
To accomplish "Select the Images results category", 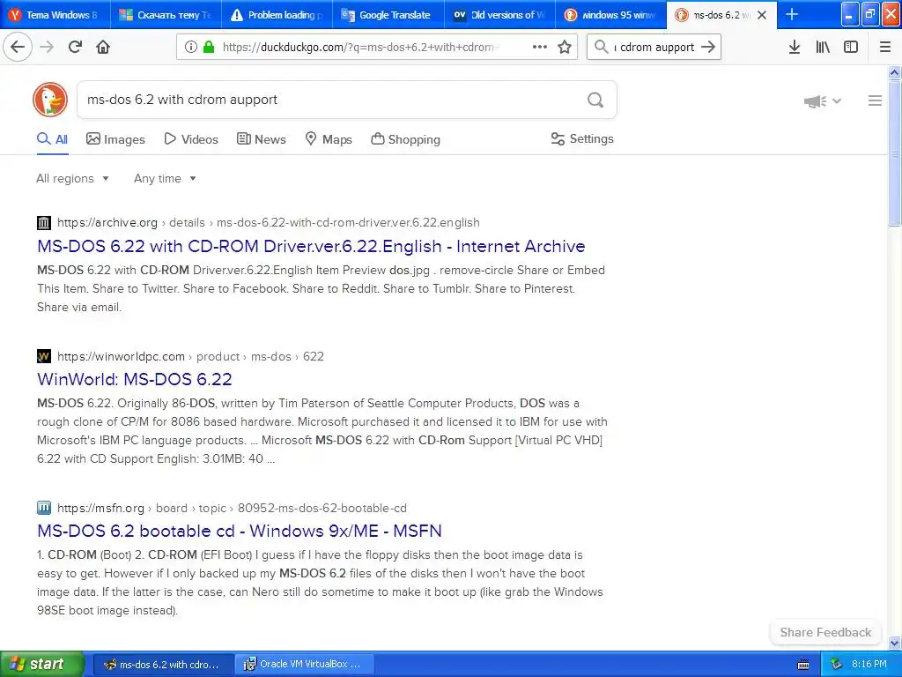I will 115,139.
